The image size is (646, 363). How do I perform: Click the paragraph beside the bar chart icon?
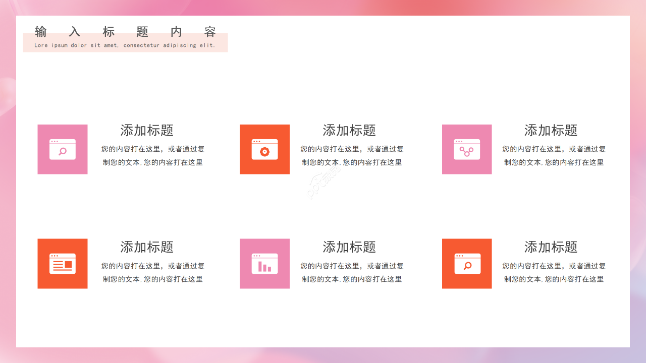coord(352,272)
